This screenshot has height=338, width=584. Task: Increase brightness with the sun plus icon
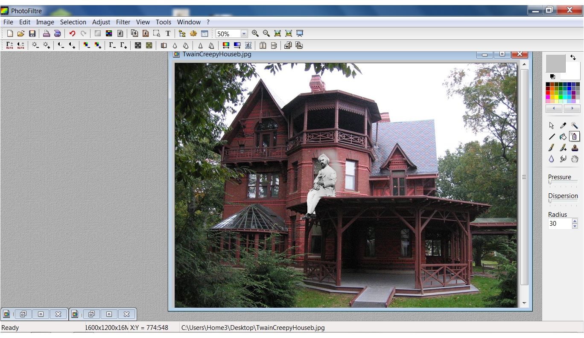(x=47, y=45)
